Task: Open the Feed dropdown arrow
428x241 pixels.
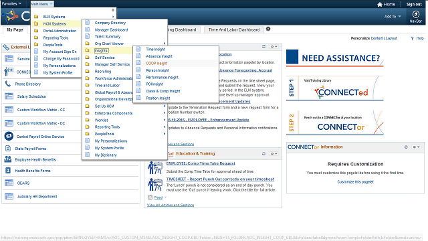Action: tap(165, 197)
